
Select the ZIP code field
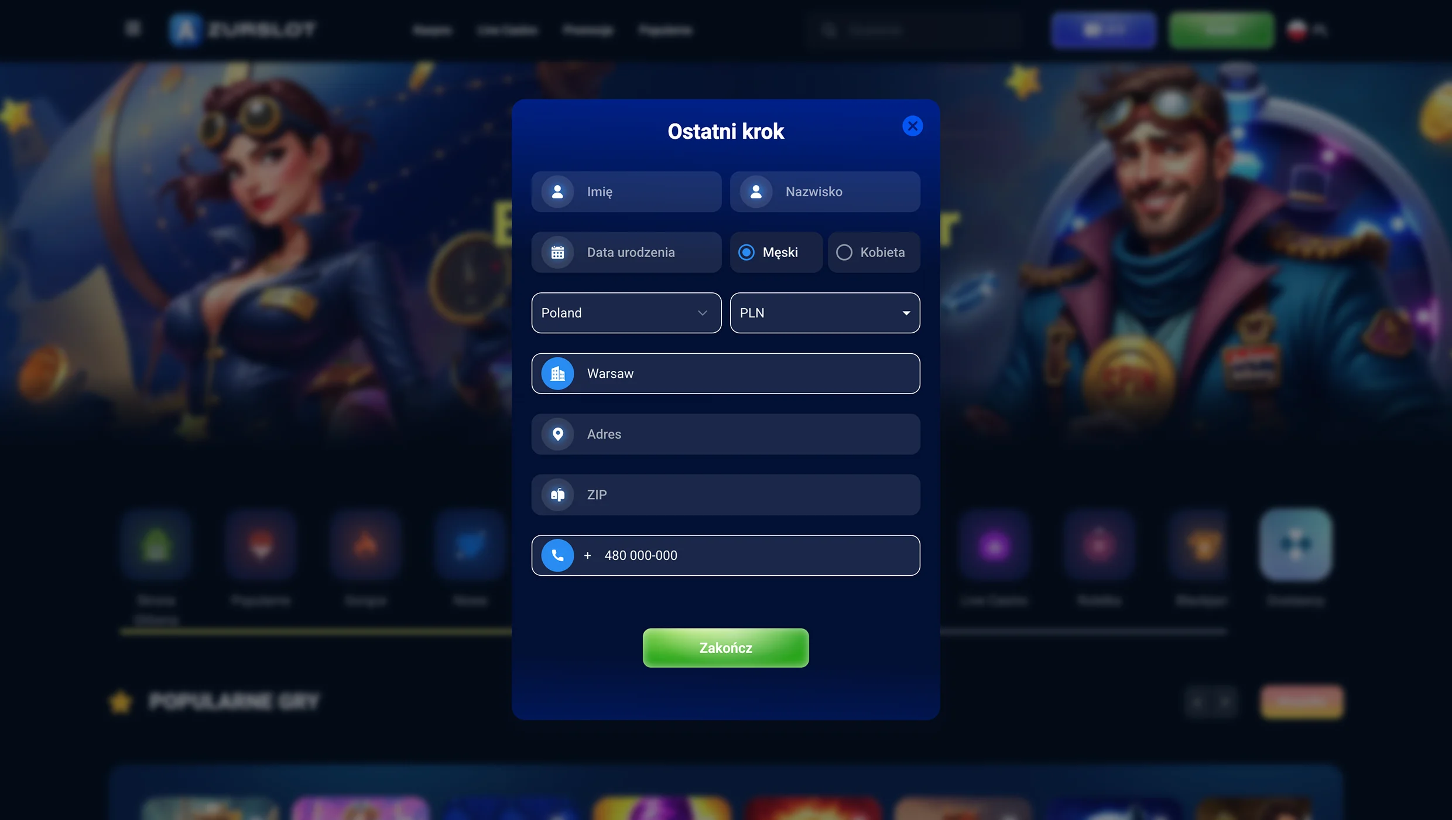tap(725, 495)
